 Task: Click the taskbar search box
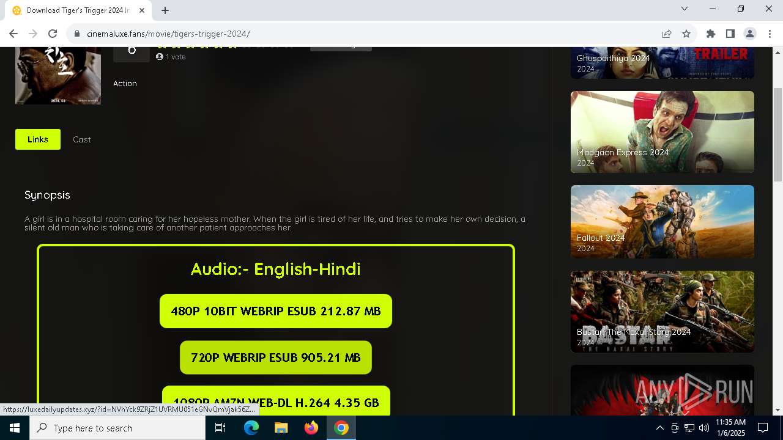[117, 428]
